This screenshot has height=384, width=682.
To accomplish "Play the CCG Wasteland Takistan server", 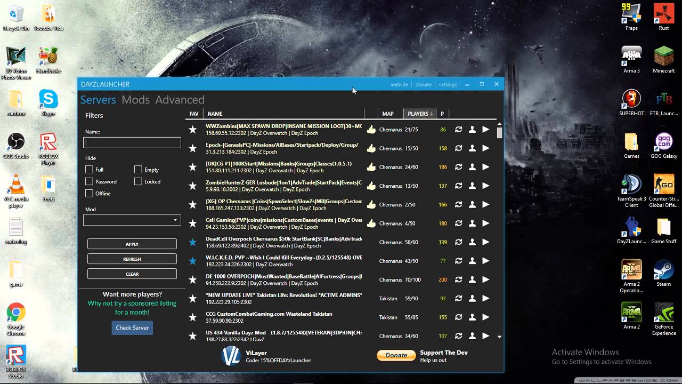I will [x=485, y=317].
